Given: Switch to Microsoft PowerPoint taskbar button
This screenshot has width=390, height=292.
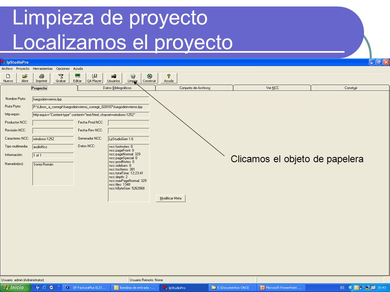Looking at the screenshot, I should point(281,288).
